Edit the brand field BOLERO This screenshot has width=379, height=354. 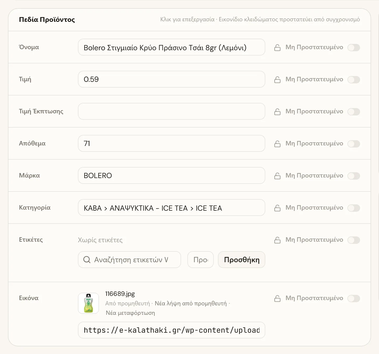[x=172, y=175]
